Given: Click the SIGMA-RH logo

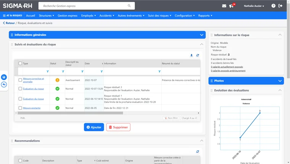Looking at the screenshot, I should (x=18, y=6).
